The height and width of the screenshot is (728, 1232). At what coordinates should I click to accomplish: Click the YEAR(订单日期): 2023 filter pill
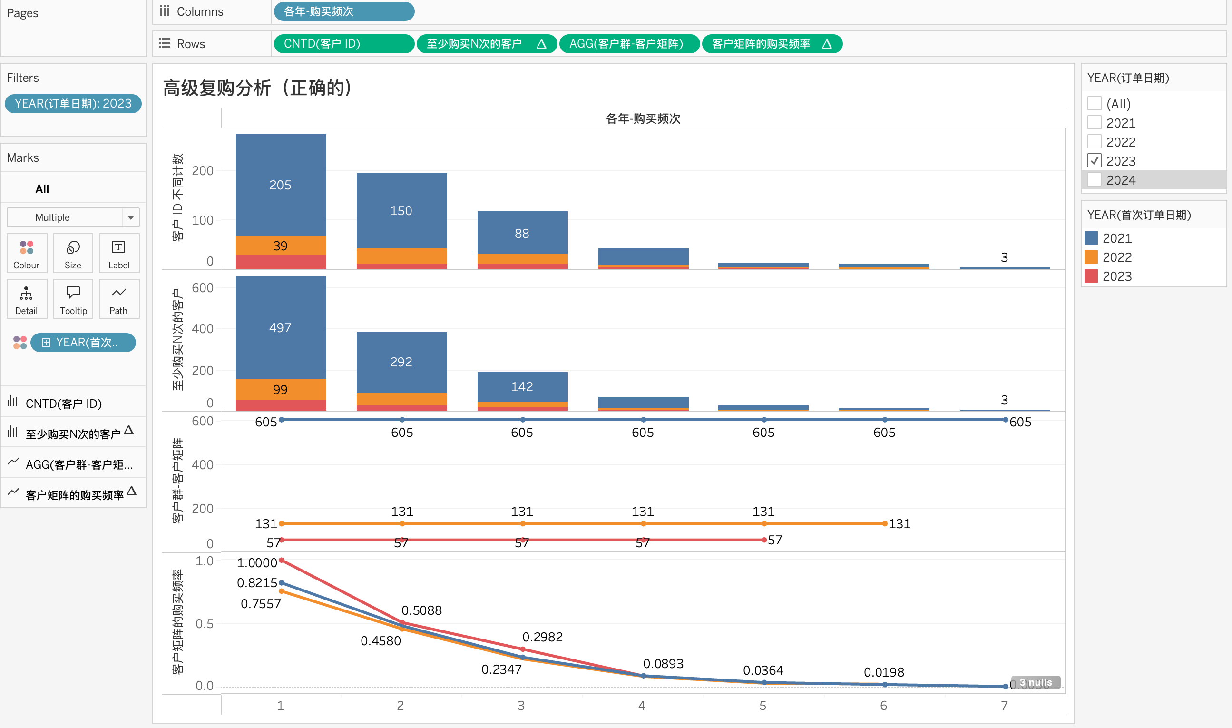pyautogui.click(x=73, y=104)
